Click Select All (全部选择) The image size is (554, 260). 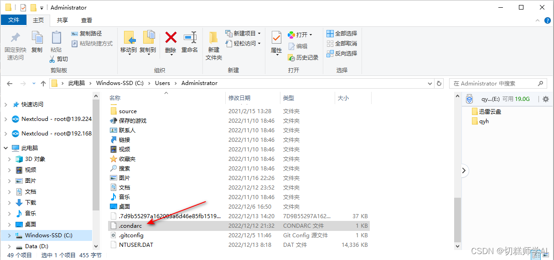point(342,34)
